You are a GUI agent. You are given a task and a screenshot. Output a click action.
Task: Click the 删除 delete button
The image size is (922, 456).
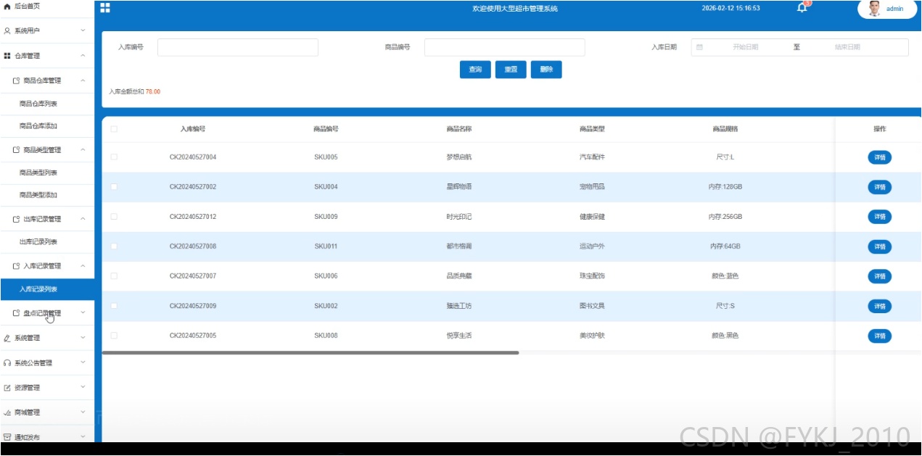coord(546,70)
